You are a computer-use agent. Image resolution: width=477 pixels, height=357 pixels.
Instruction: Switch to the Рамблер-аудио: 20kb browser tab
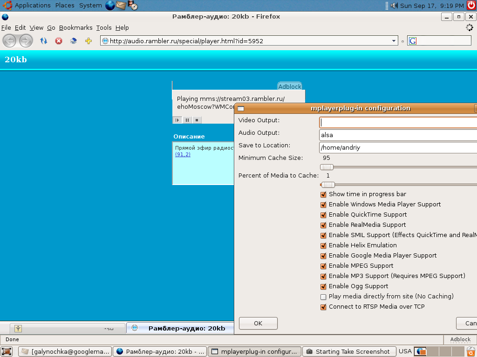[x=180, y=328]
